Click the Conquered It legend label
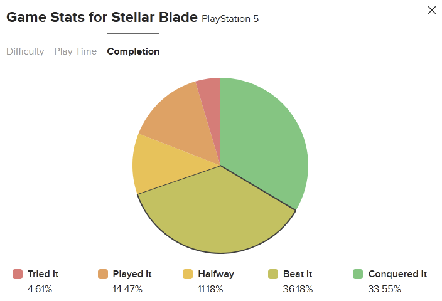 pyautogui.click(x=397, y=274)
